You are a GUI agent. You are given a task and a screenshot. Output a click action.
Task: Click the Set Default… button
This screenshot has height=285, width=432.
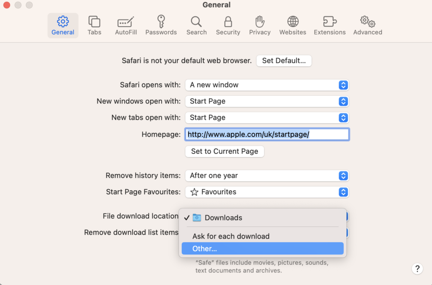284,61
